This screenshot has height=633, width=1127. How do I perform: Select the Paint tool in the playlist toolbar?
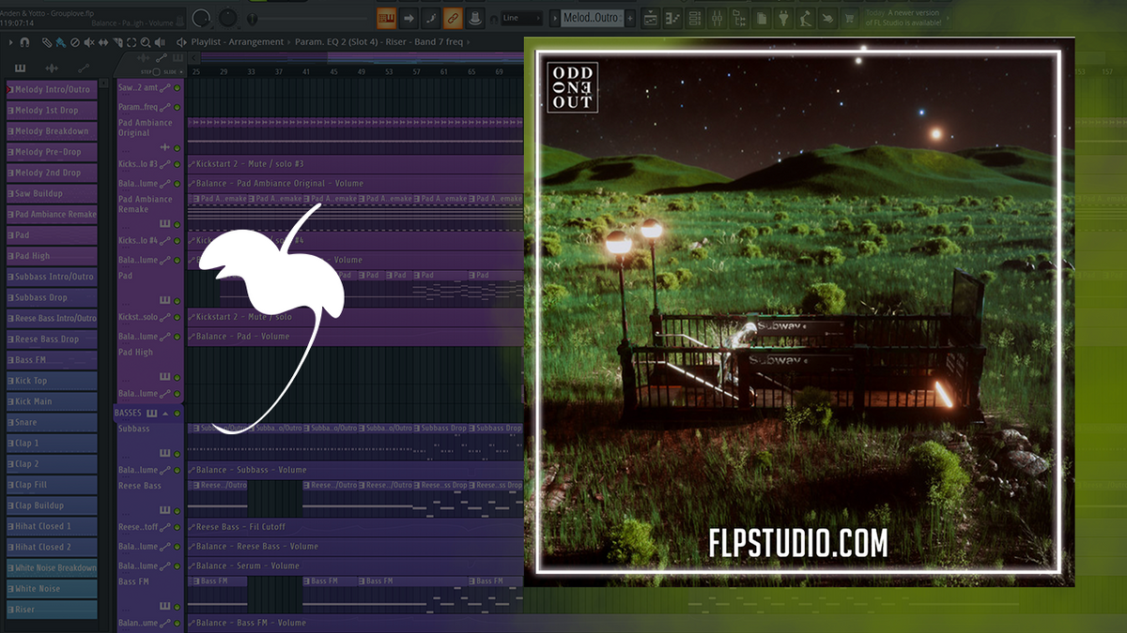point(58,41)
